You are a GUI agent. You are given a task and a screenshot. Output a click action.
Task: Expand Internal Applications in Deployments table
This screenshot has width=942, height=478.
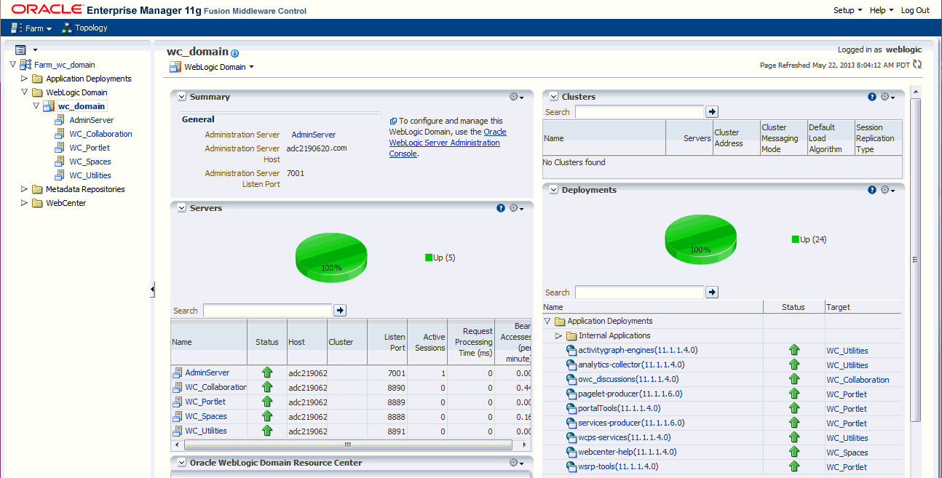point(559,335)
